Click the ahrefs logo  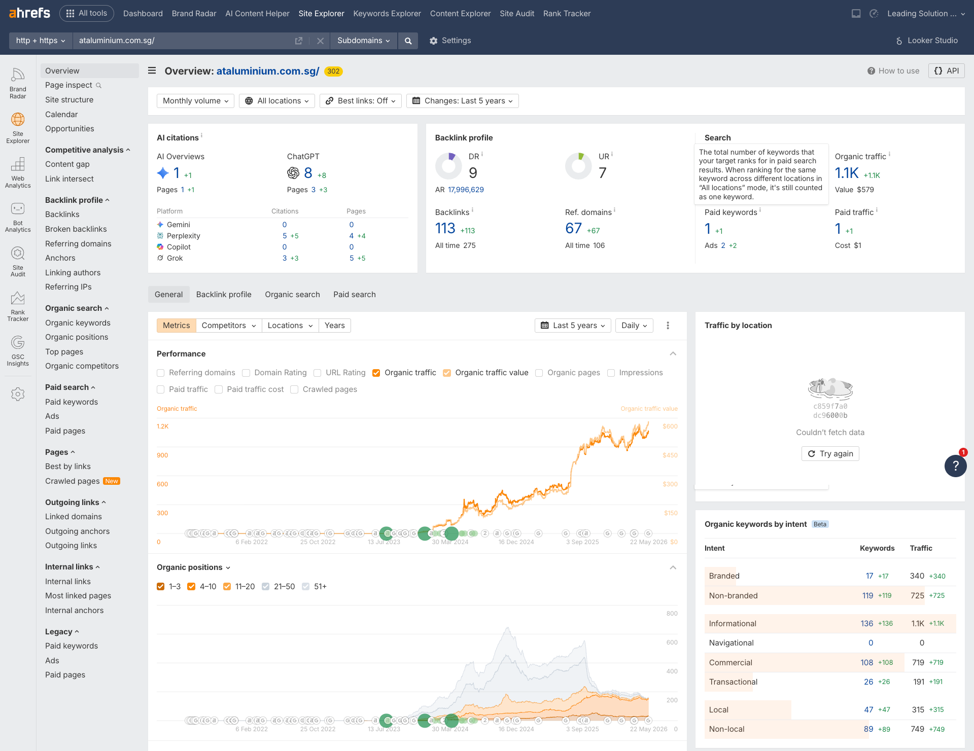(x=29, y=13)
